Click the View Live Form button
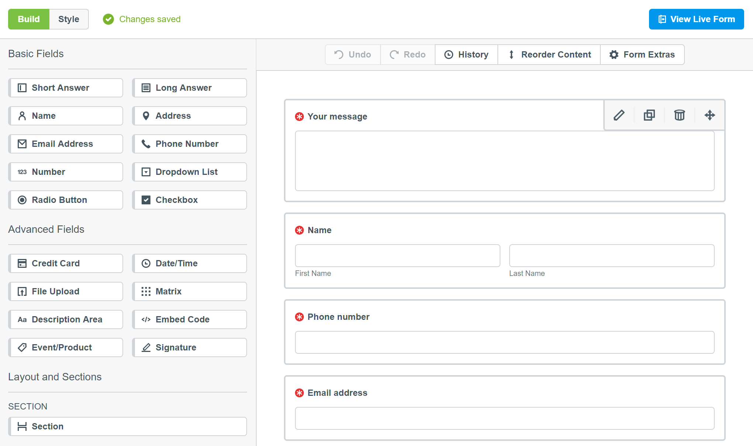Viewport: 753px width, 446px height. [696, 19]
